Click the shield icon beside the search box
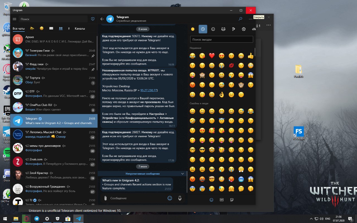Screen dimensions: 357x223 click(x=93, y=19)
